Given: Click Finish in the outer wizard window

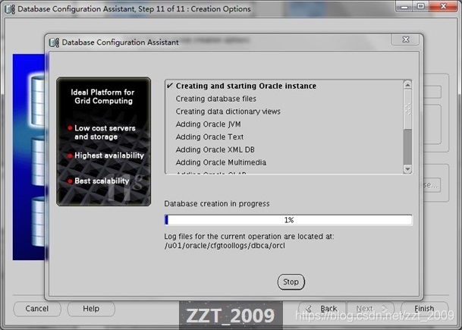Looking at the screenshot, I should (x=424, y=309).
